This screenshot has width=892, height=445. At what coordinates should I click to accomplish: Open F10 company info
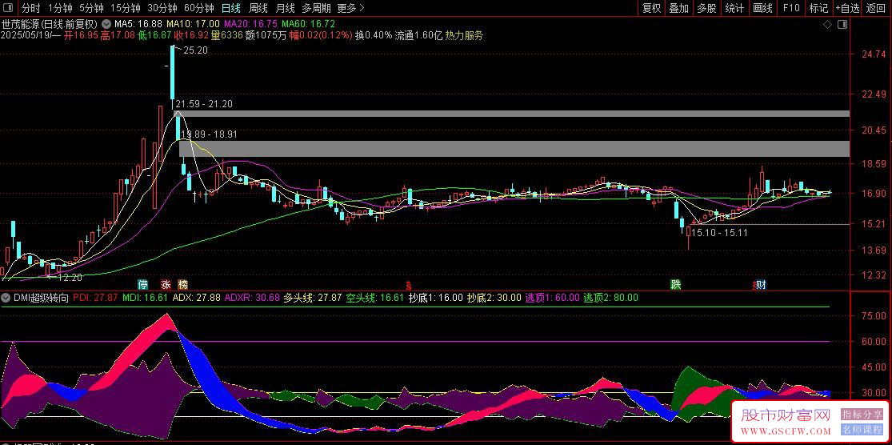click(x=790, y=8)
